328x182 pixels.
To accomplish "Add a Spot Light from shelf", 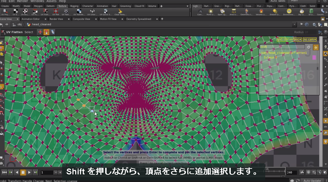I will [x=222, y=12].
